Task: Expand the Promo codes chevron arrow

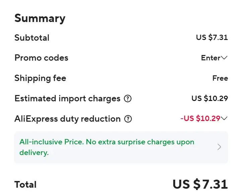Action: pyautogui.click(x=224, y=58)
